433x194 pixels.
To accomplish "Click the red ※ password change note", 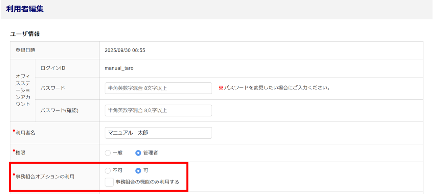I will coord(274,88).
